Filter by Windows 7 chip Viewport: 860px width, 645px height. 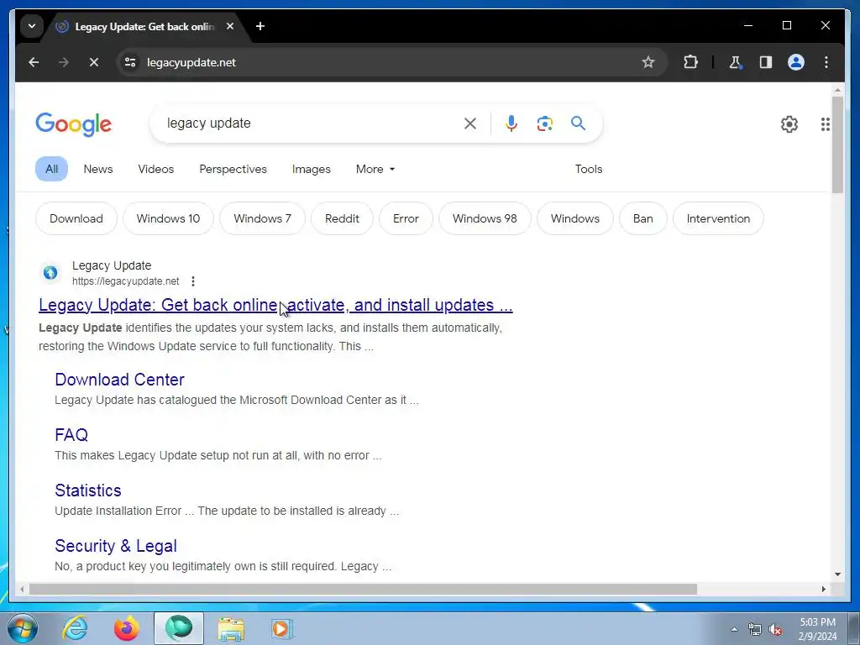[262, 218]
